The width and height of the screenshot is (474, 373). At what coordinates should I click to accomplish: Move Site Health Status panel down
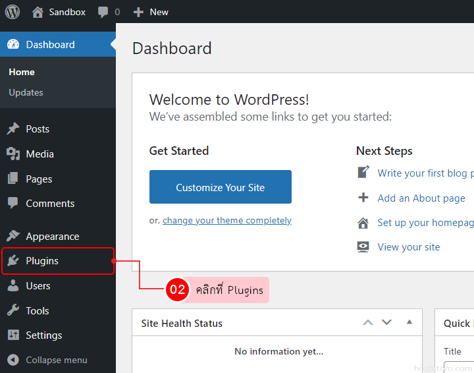coord(387,323)
